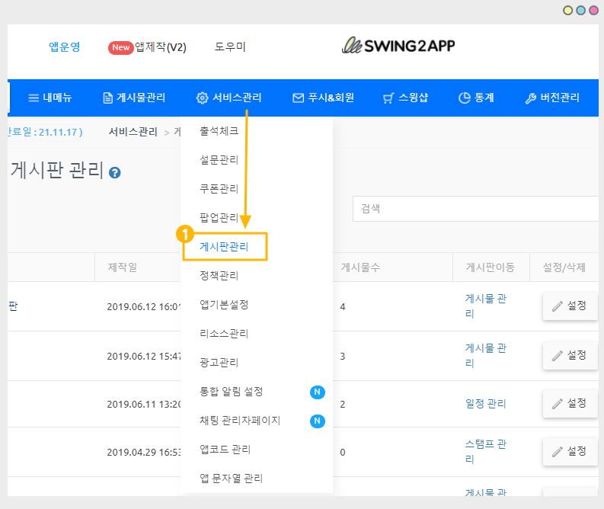Screen dimensions: 604x509
Task: Select 쿠폰관리 menu entry
Action: (219, 189)
